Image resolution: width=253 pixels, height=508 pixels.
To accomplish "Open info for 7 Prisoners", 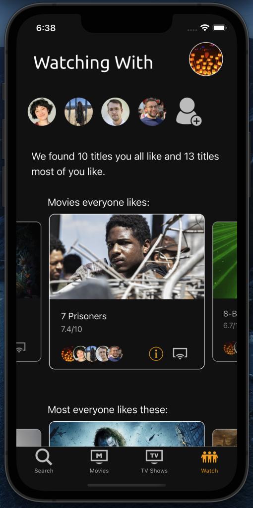I will point(156,353).
